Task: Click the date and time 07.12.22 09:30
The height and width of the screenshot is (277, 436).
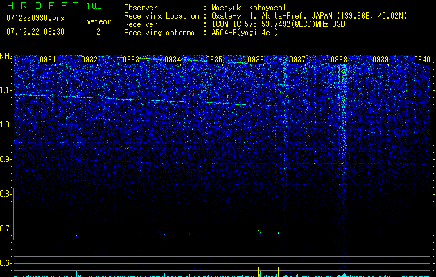Action: tap(35, 32)
